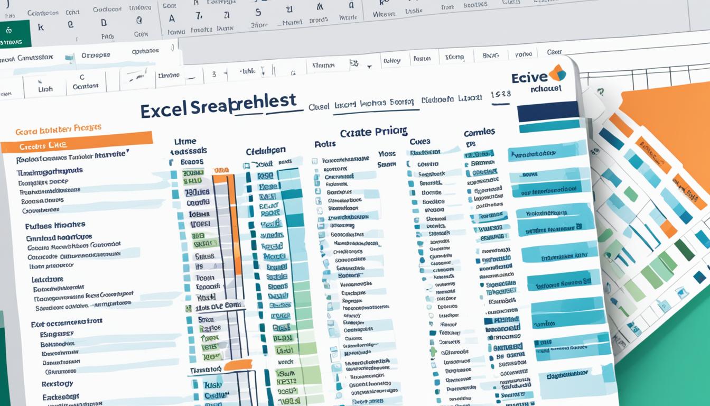
Task: Click the green refresh arrow icon on the grid
Action: [x=600, y=92]
